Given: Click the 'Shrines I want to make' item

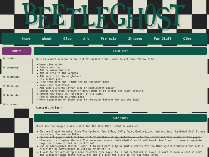Looking at the screenshot, I should coord(122,133).
